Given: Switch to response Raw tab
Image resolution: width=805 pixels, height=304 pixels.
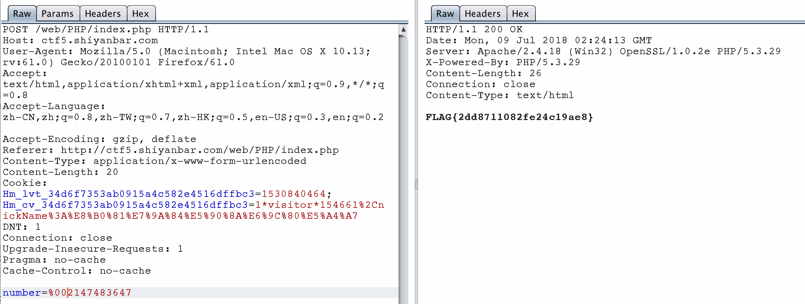Looking at the screenshot, I should (x=445, y=14).
